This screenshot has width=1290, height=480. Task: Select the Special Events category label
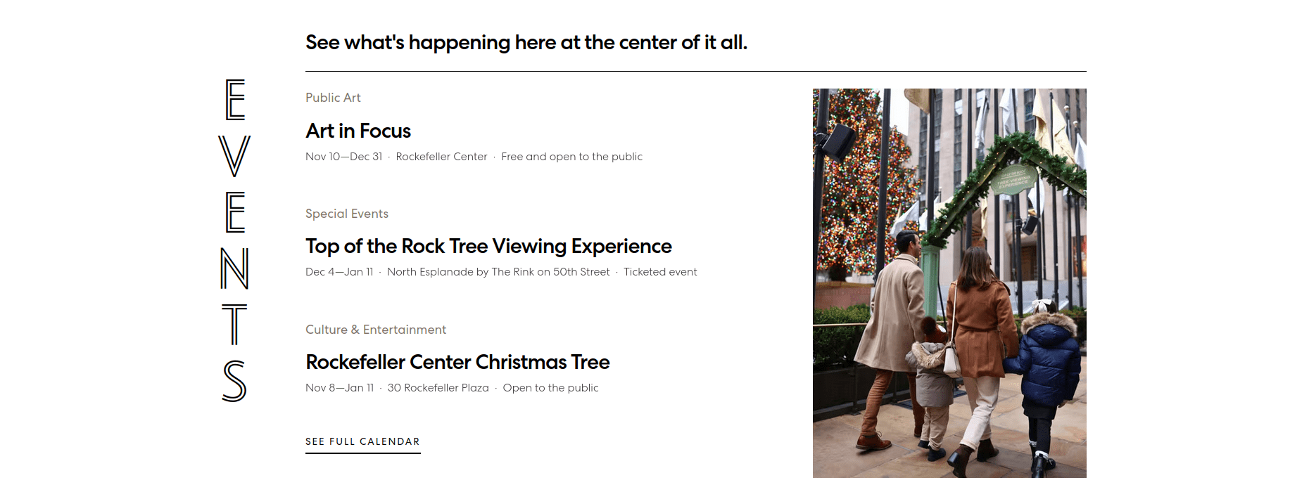(x=347, y=214)
